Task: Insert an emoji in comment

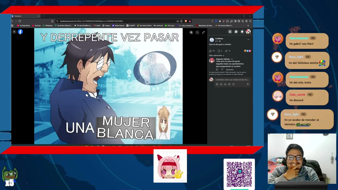Action: [x=221, y=84]
